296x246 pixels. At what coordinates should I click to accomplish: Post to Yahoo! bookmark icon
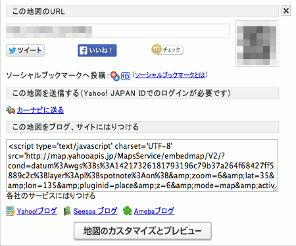(115, 76)
